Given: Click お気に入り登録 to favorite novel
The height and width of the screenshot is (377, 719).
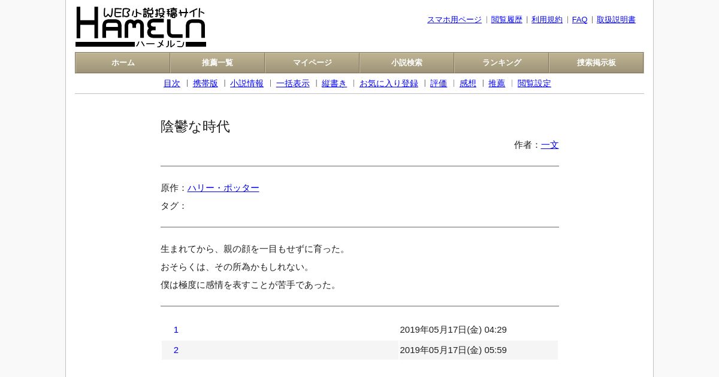Looking at the screenshot, I should point(389,84).
